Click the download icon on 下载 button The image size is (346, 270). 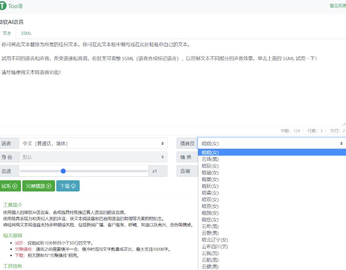coord(74,186)
